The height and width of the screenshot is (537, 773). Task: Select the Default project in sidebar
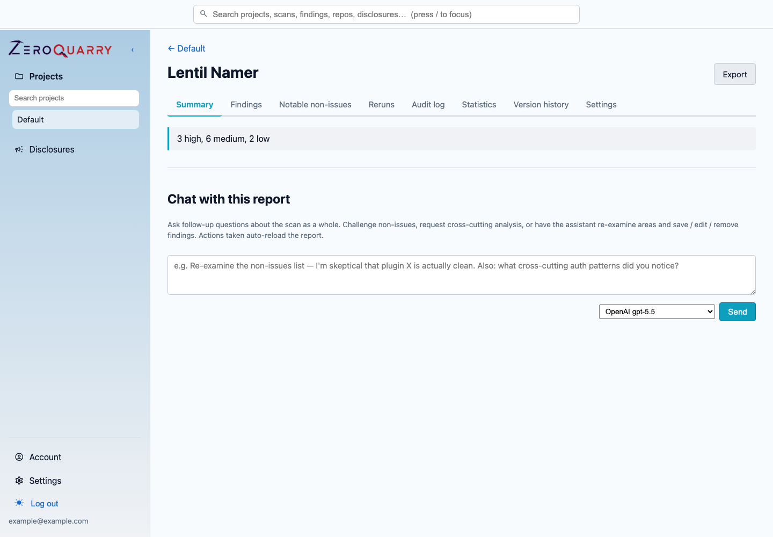(x=76, y=120)
